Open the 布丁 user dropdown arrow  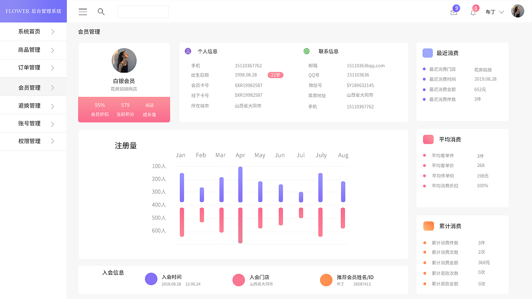(502, 12)
